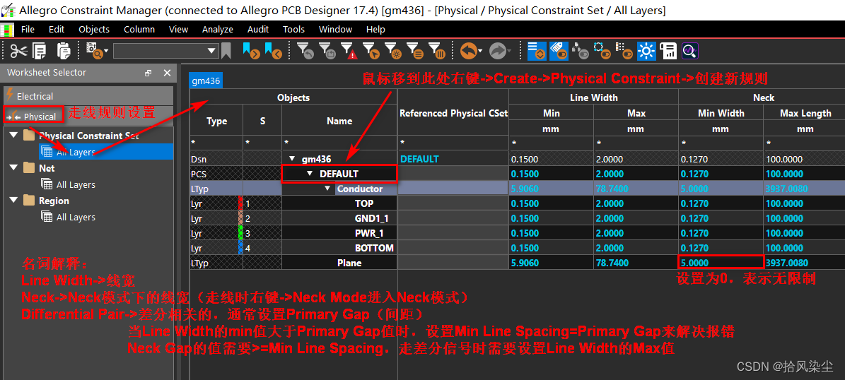Collapse the Conductor layer type row
This screenshot has width=845, height=380.
point(327,189)
